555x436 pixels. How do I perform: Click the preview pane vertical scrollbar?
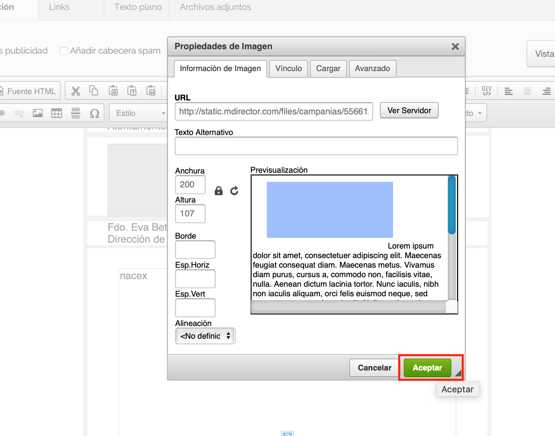[452, 238]
